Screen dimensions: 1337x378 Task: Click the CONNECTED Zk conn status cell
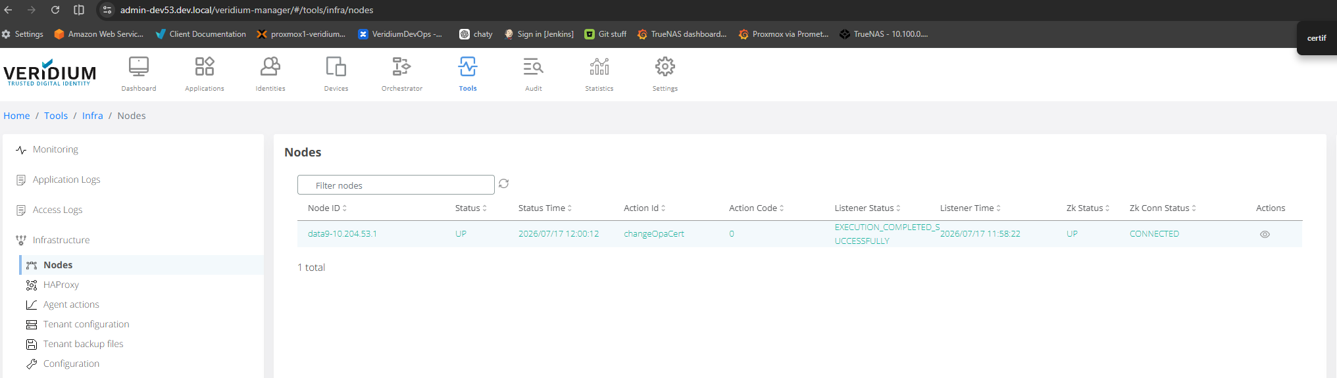click(x=1154, y=234)
